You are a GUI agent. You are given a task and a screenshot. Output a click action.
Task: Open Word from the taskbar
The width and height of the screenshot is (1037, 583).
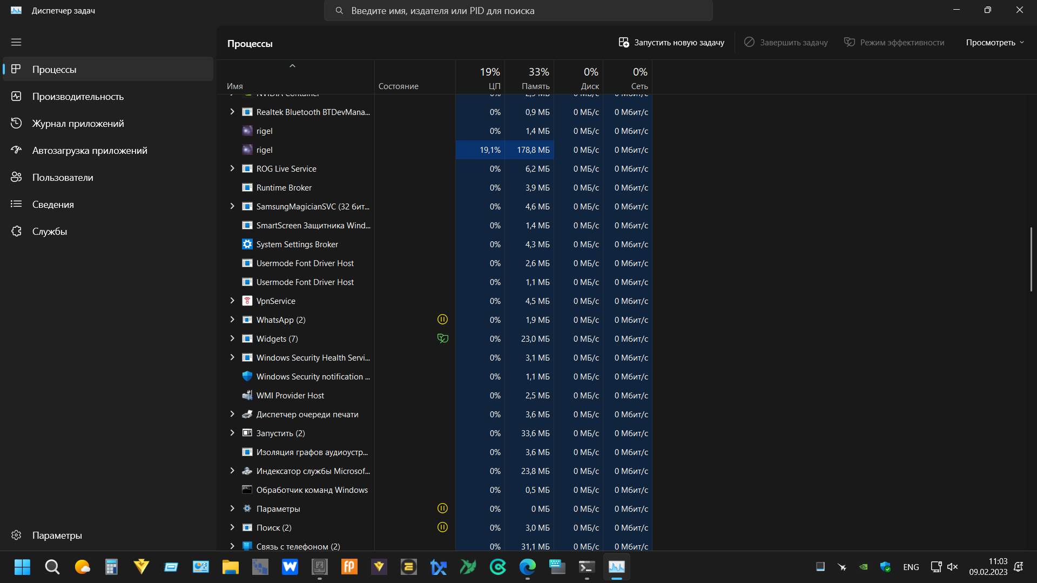(290, 567)
